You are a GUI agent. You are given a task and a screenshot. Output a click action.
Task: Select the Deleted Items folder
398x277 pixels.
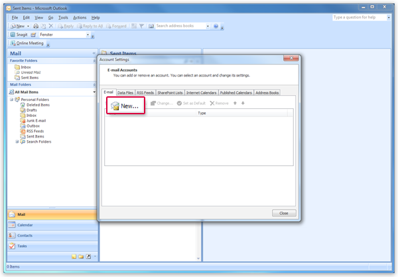tap(35, 105)
